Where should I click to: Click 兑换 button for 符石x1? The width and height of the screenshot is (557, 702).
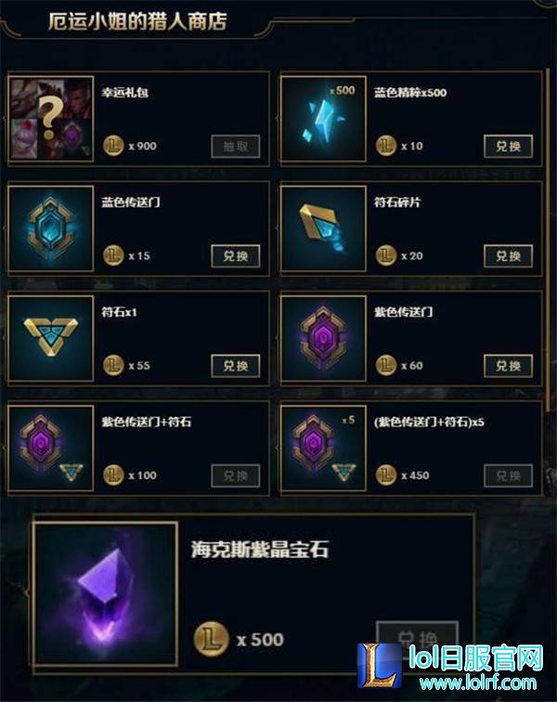coord(236,366)
